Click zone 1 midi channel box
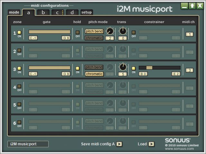This screenshot has width=206, height=154. [190, 34]
